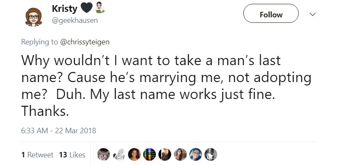The width and height of the screenshot is (338, 165).
Task: Open the Kristy display name link
Action: (x=65, y=8)
